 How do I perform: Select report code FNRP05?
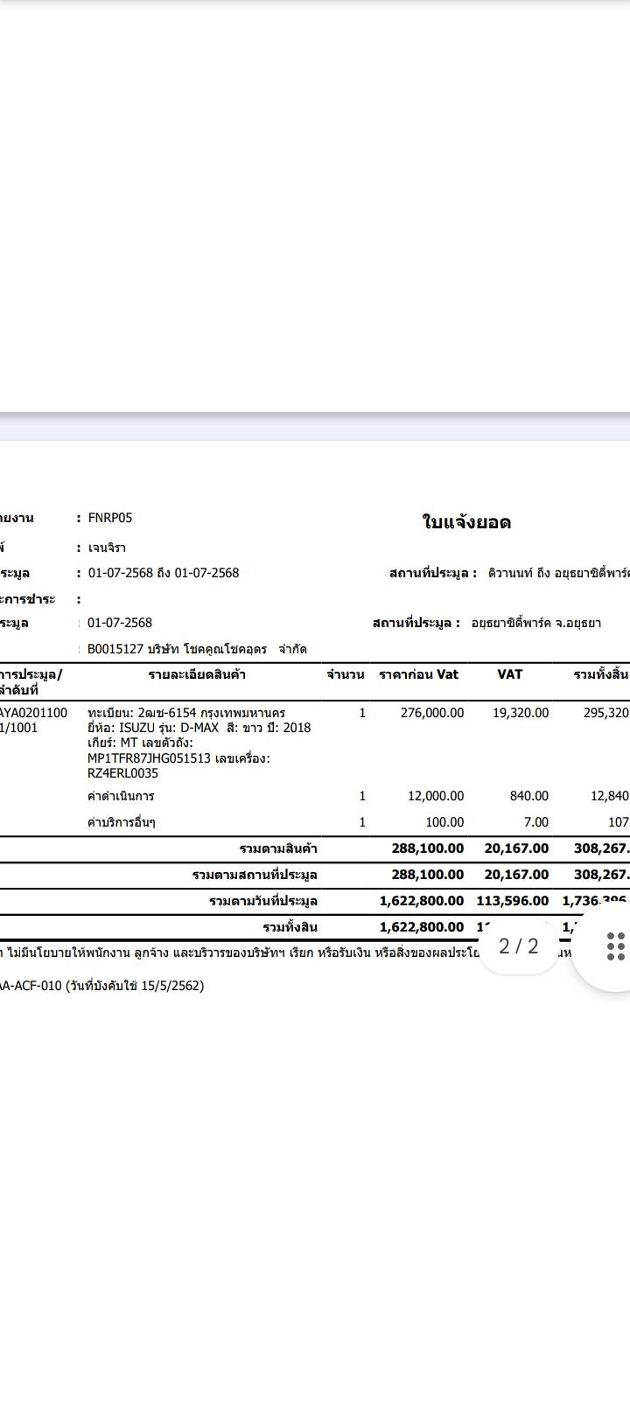tap(110, 518)
